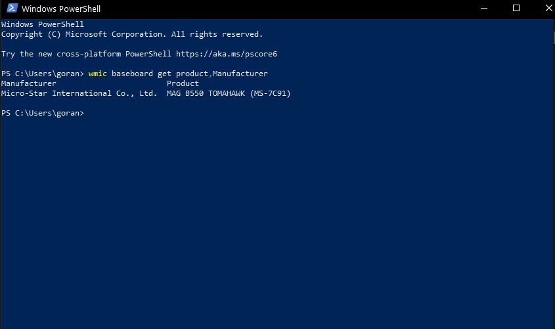Click the aka.ms/pscore6 URL

(227, 54)
